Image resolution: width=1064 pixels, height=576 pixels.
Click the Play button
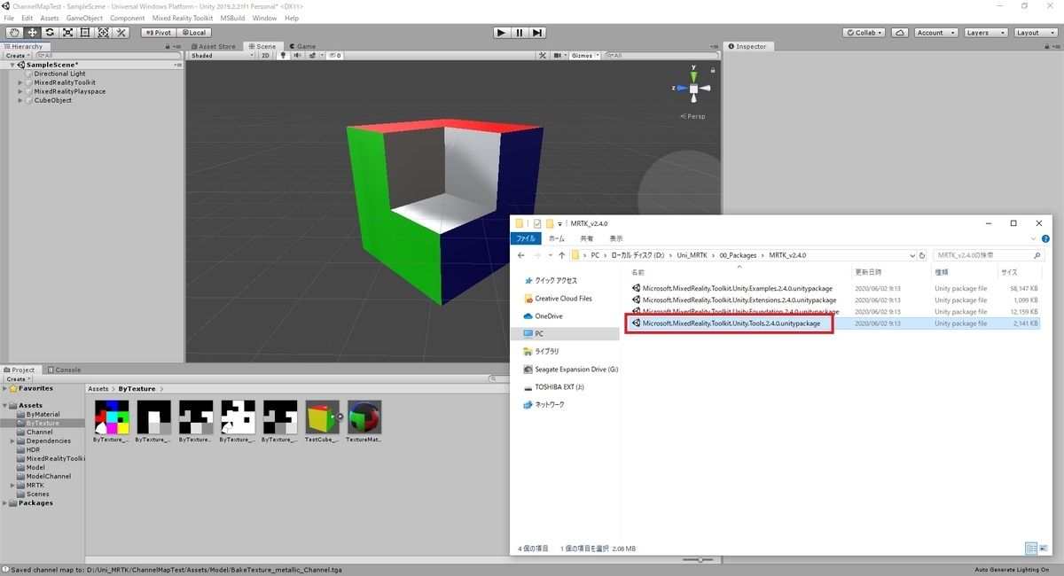(x=501, y=33)
